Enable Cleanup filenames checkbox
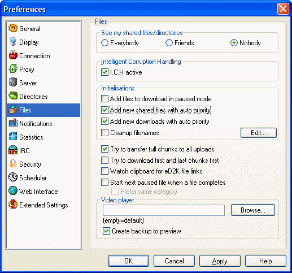This screenshot has height=273, width=292. (x=104, y=133)
